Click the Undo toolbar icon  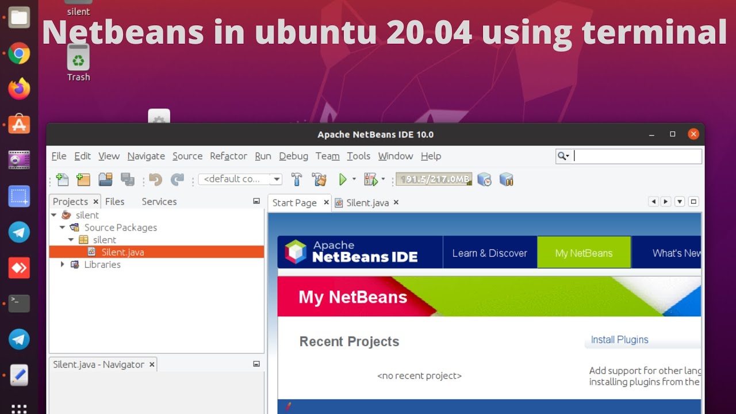155,179
